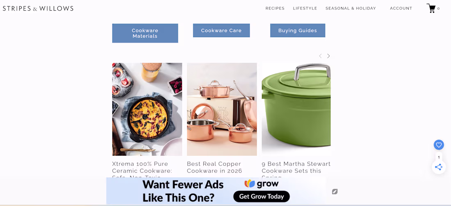Open the Recipes menu
The image size is (451, 206).
tap(275, 8)
